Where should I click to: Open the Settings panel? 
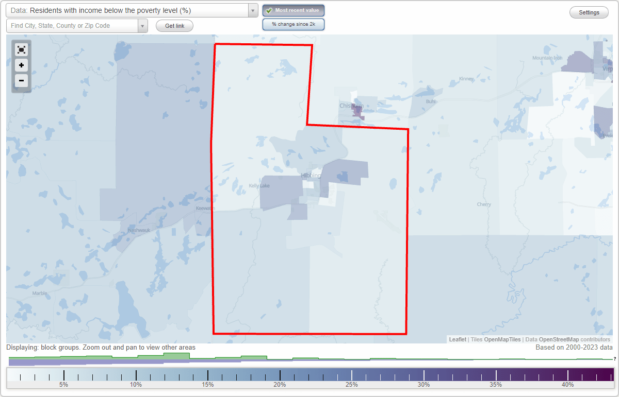(x=589, y=12)
